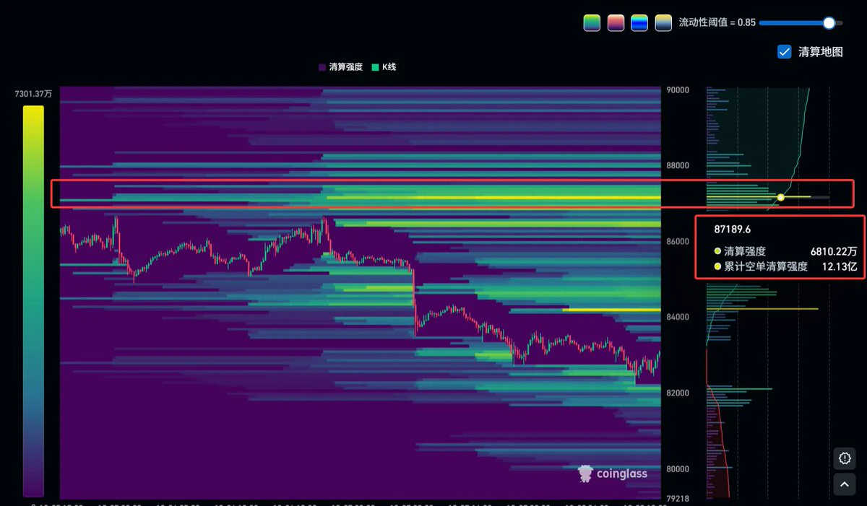
Task: Click the liquidation intensity color scale bar
Action: [x=33, y=301]
